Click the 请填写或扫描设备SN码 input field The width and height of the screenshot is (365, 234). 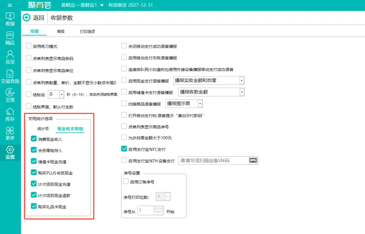click(x=214, y=160)
